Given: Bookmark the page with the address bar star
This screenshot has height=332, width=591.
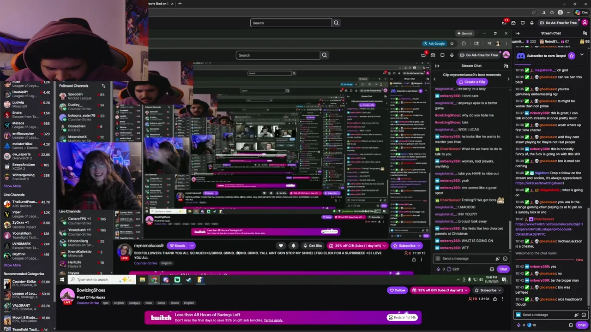Looking at the screenshot, I should (534, 12).
